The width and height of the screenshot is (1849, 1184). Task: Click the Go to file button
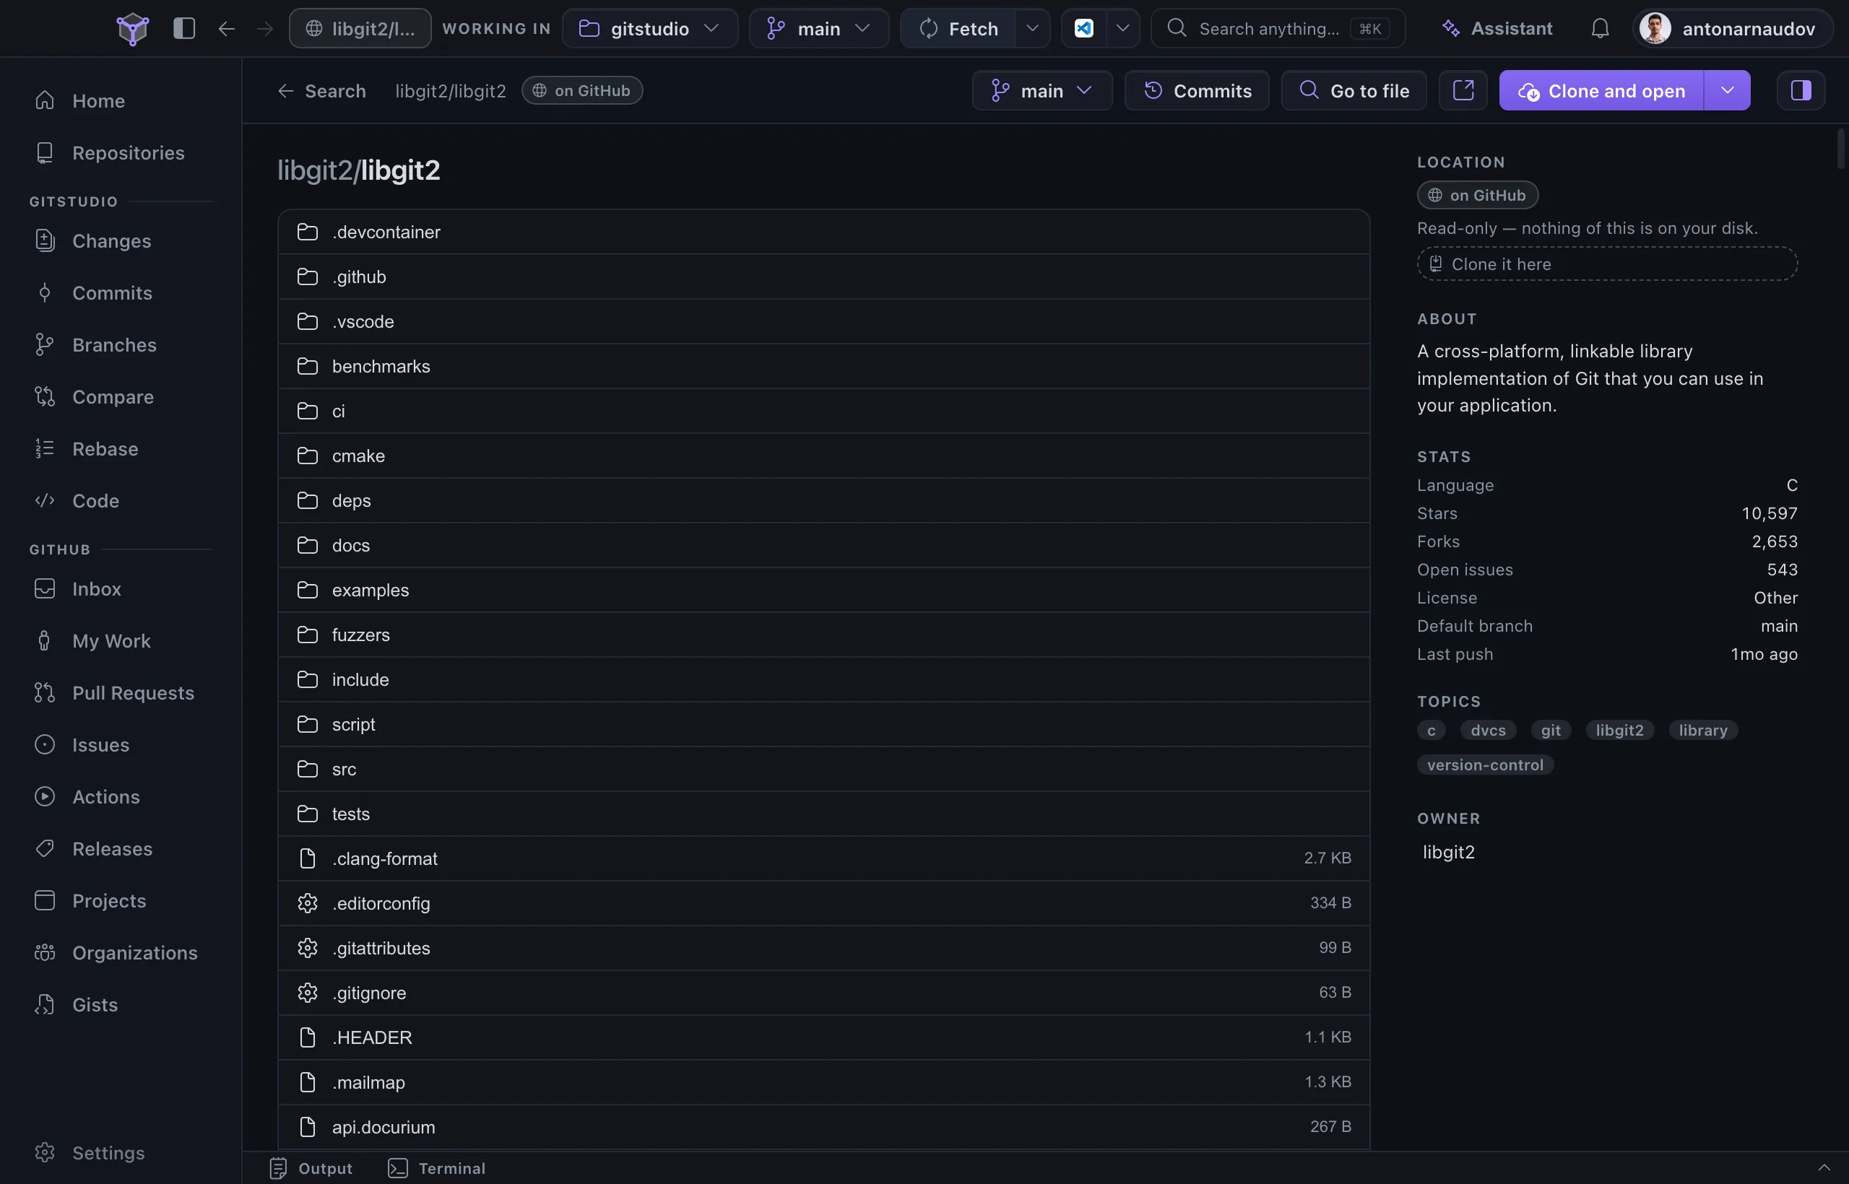[1354, 91]
